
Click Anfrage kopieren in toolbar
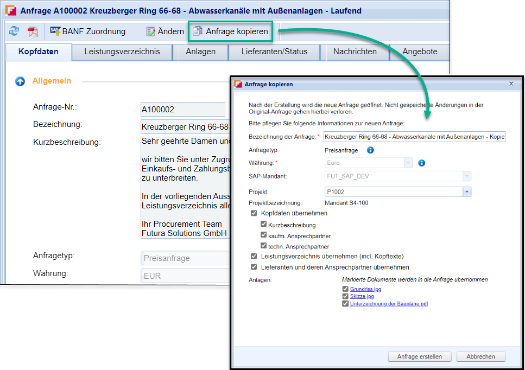click(x=231, y=31)
